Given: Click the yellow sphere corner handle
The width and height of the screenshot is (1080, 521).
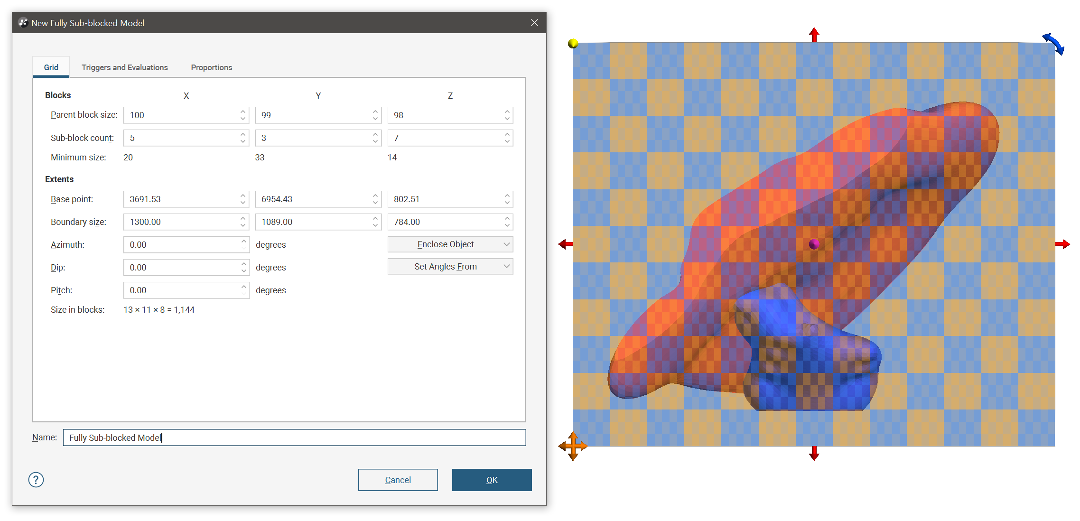Looking at the screenshot, I should point(573,44).
